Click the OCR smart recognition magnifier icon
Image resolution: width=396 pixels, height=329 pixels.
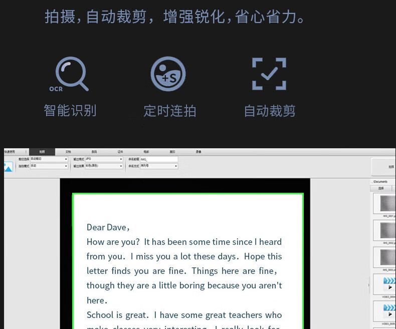[x=72, y=74]
